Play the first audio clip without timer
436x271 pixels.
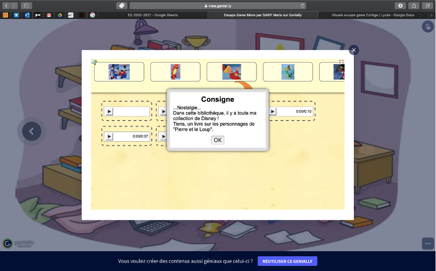click(x=109, y=111)
